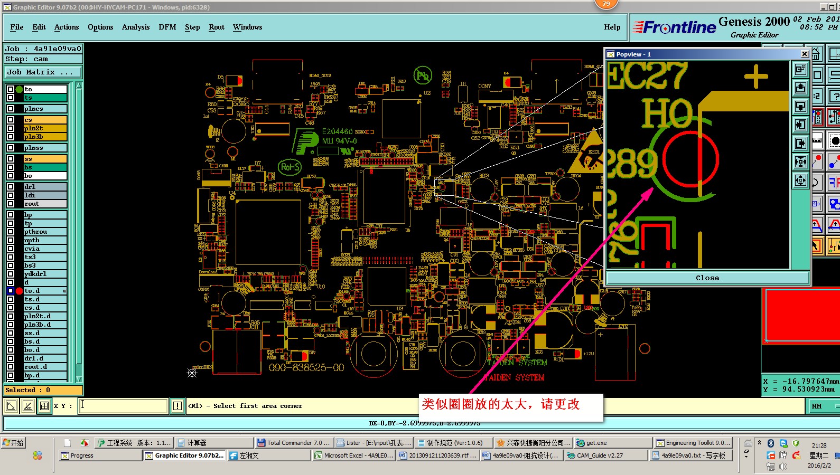The width and height of the screenshot is (840, 475).
Task: Open the Analysis menu
Action: pos(136,27)
